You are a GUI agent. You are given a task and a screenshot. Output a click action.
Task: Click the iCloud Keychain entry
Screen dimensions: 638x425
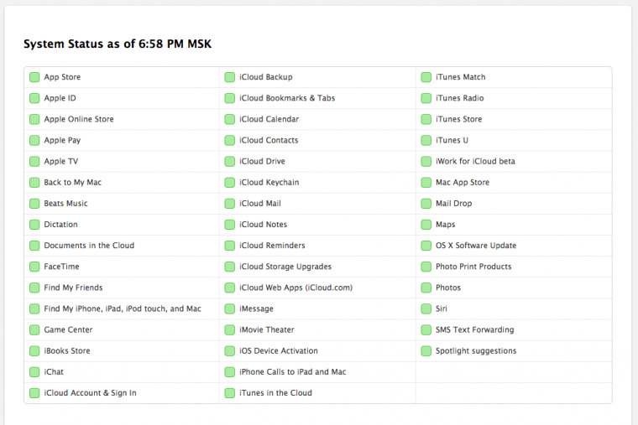[x=269, y=183]
